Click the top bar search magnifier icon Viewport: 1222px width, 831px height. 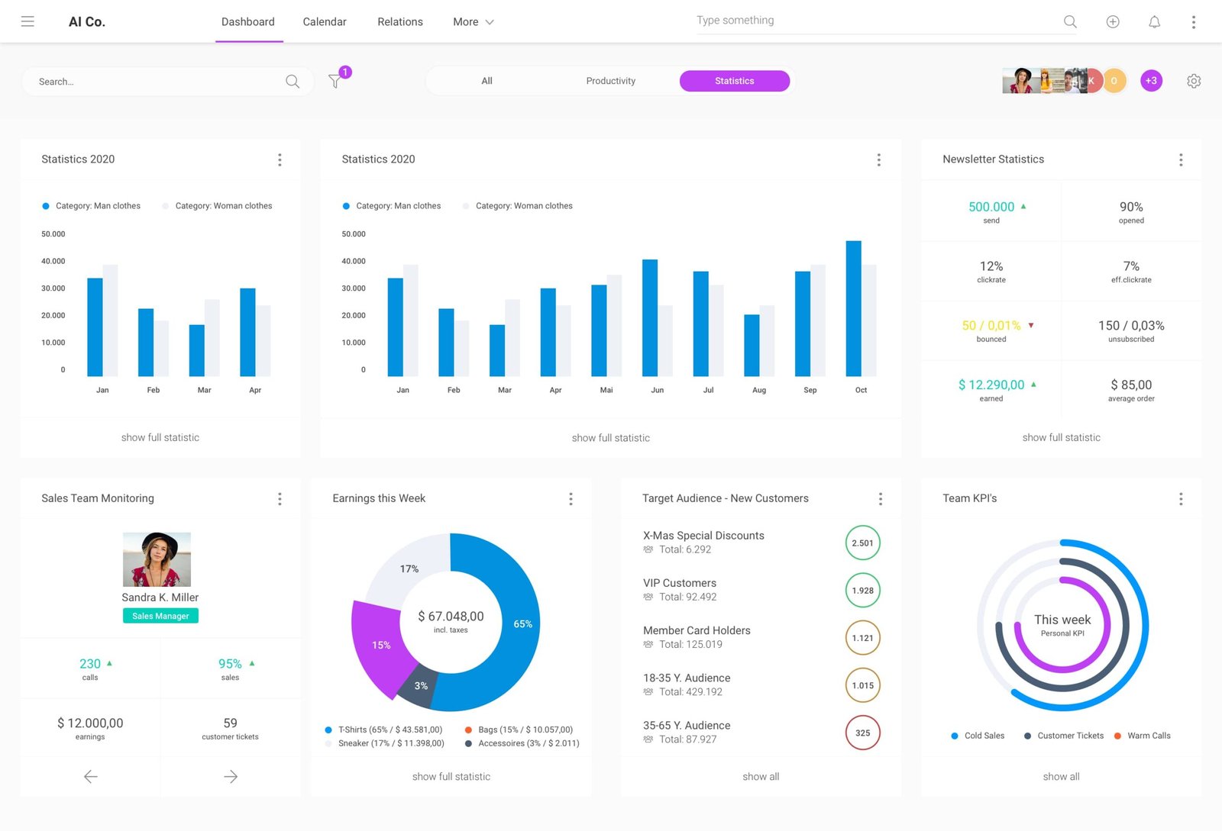point(1070,22)
